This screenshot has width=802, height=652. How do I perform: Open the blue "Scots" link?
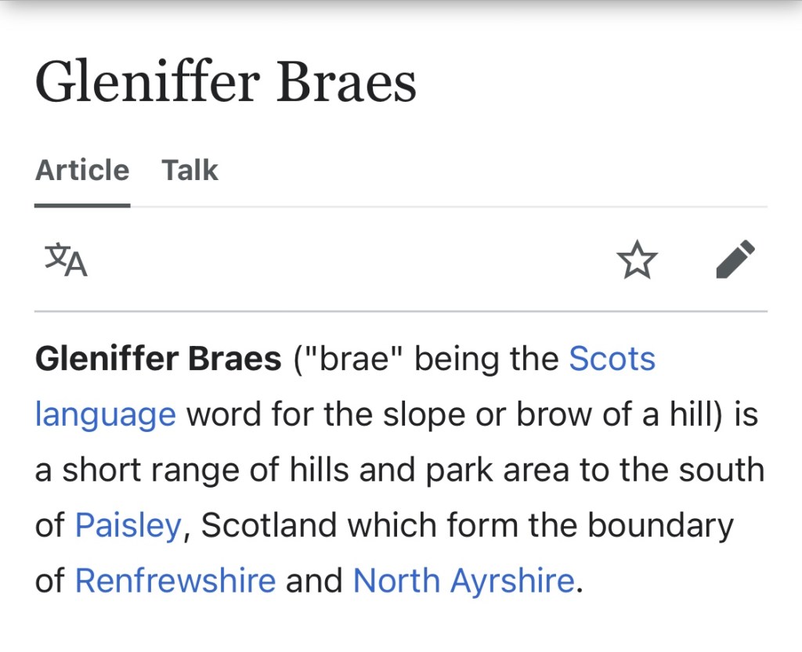click(x=612, y=359)
